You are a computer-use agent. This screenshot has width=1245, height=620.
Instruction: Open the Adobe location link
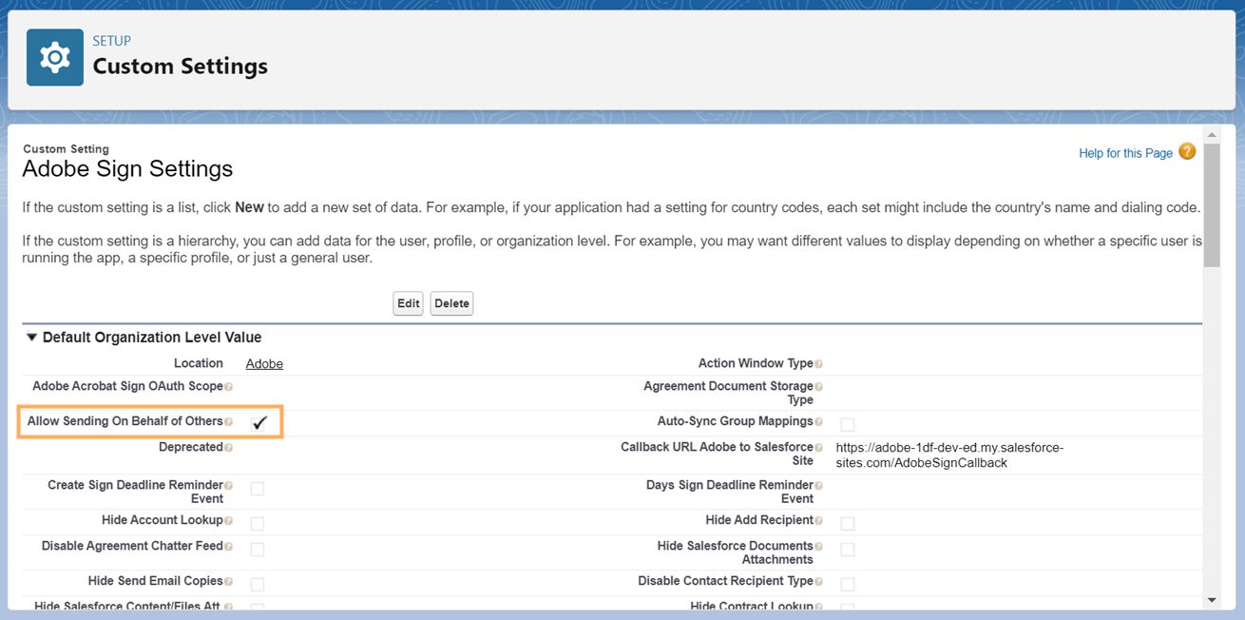tap(264, 364)
